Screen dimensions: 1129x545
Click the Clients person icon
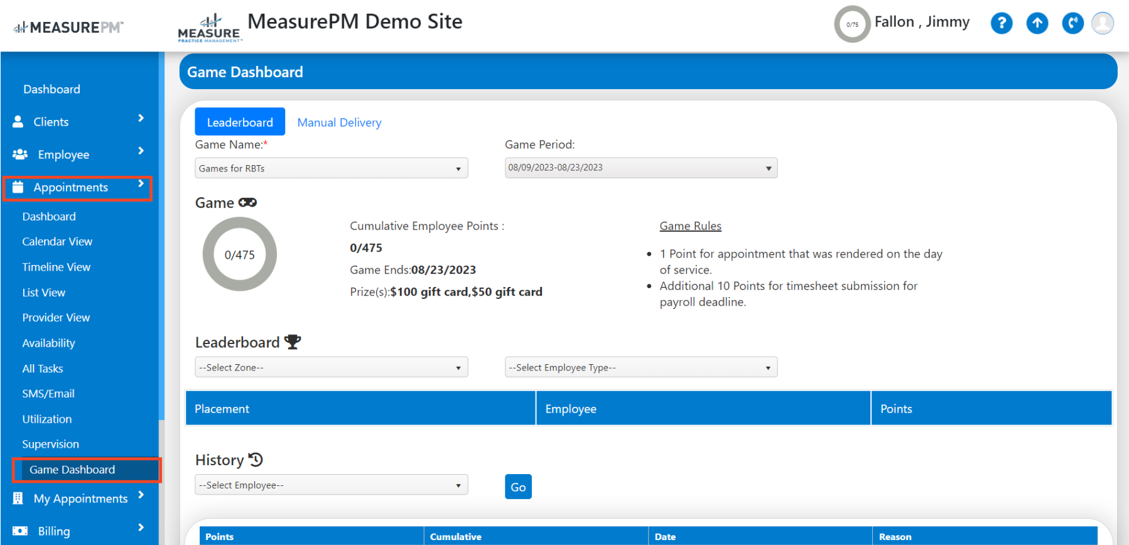(x=18, y=122)
